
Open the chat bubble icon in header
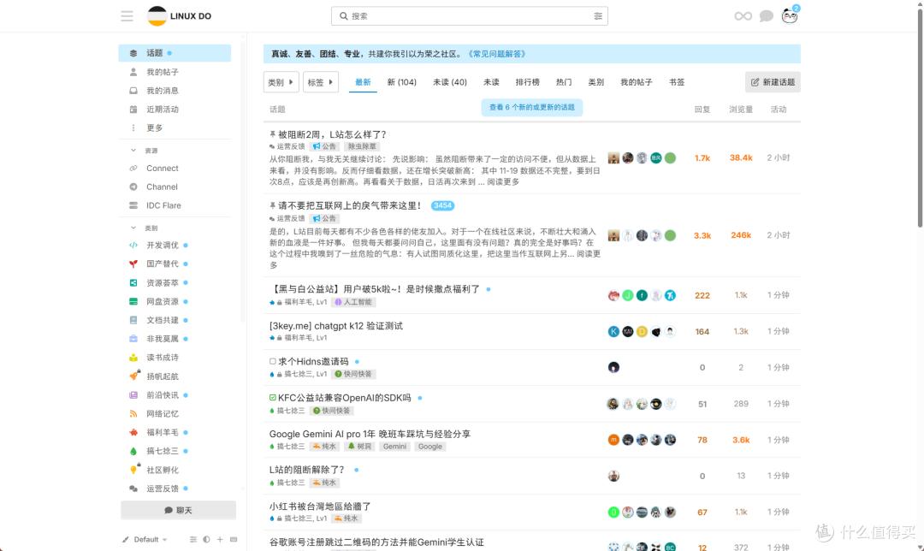point(766,16)
